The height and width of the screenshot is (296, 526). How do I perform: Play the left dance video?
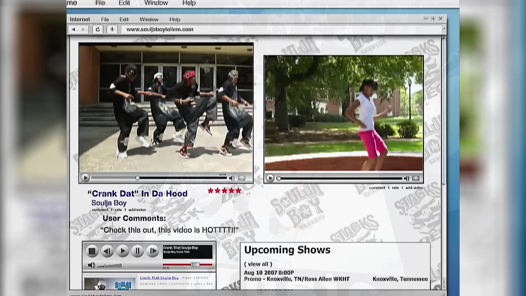point(85,178)
